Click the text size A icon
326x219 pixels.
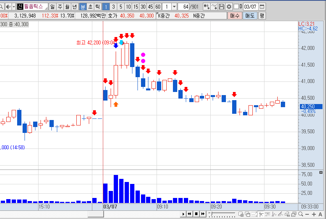point(320,214)
